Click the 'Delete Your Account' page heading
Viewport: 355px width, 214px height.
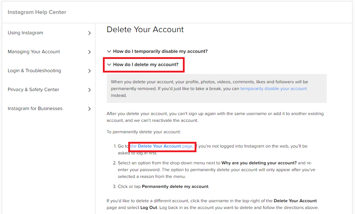pyautogui.click(x=145, y=29)
